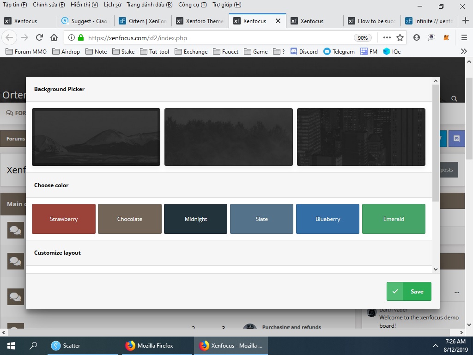The image size is (473, 355).
Task: Show hidden system tray icons
Action: tap(435, 346)
